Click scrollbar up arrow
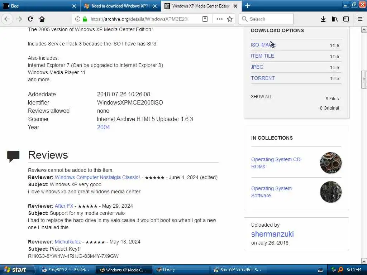The height and width of the screenshot is (275, 367). [364, 29]
